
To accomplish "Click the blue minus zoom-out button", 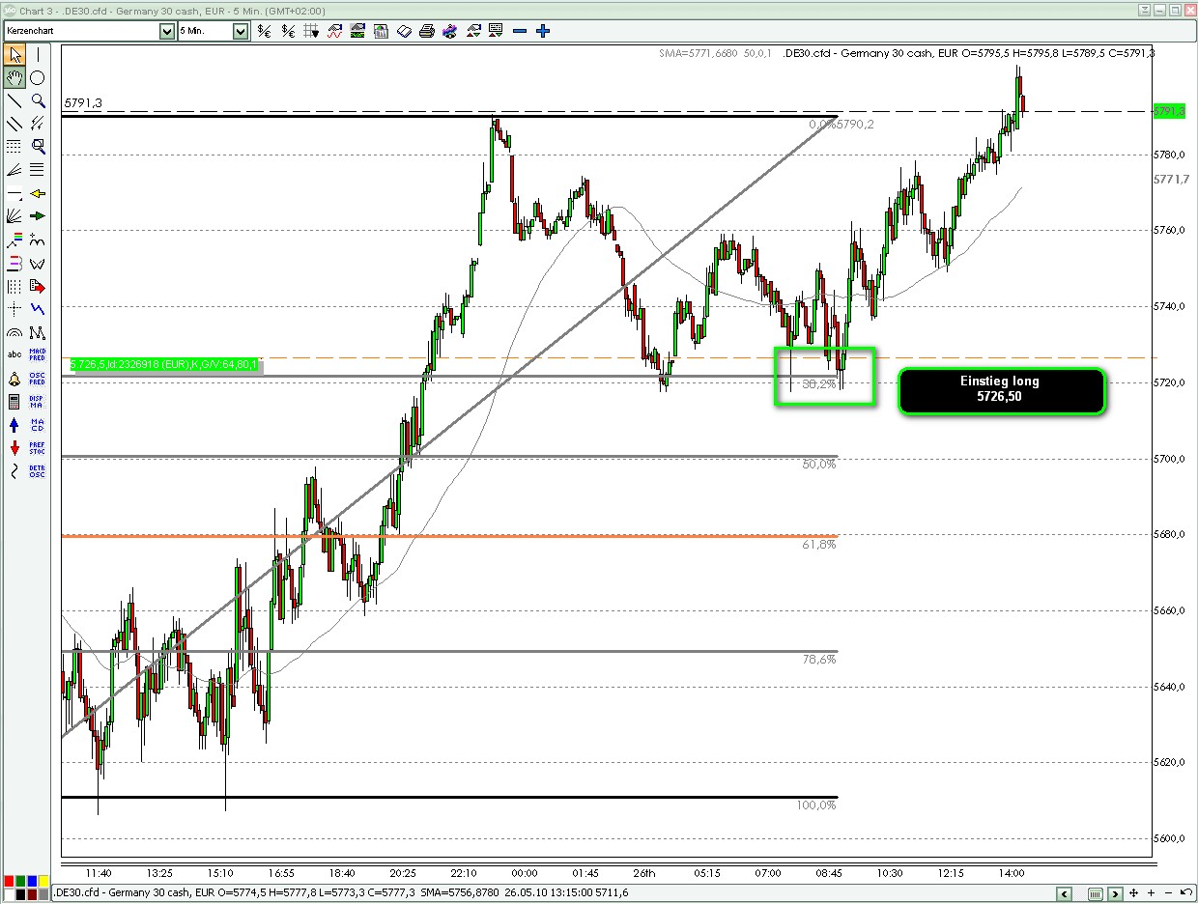I will [x=520, y=31].
